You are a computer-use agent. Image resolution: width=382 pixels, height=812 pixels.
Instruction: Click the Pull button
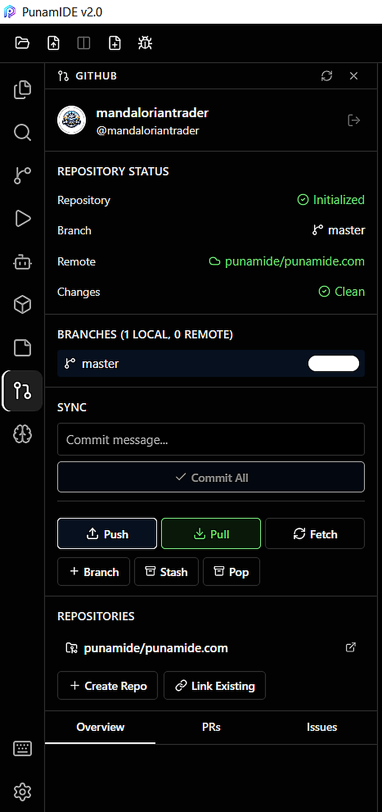(x=211, y=534)
